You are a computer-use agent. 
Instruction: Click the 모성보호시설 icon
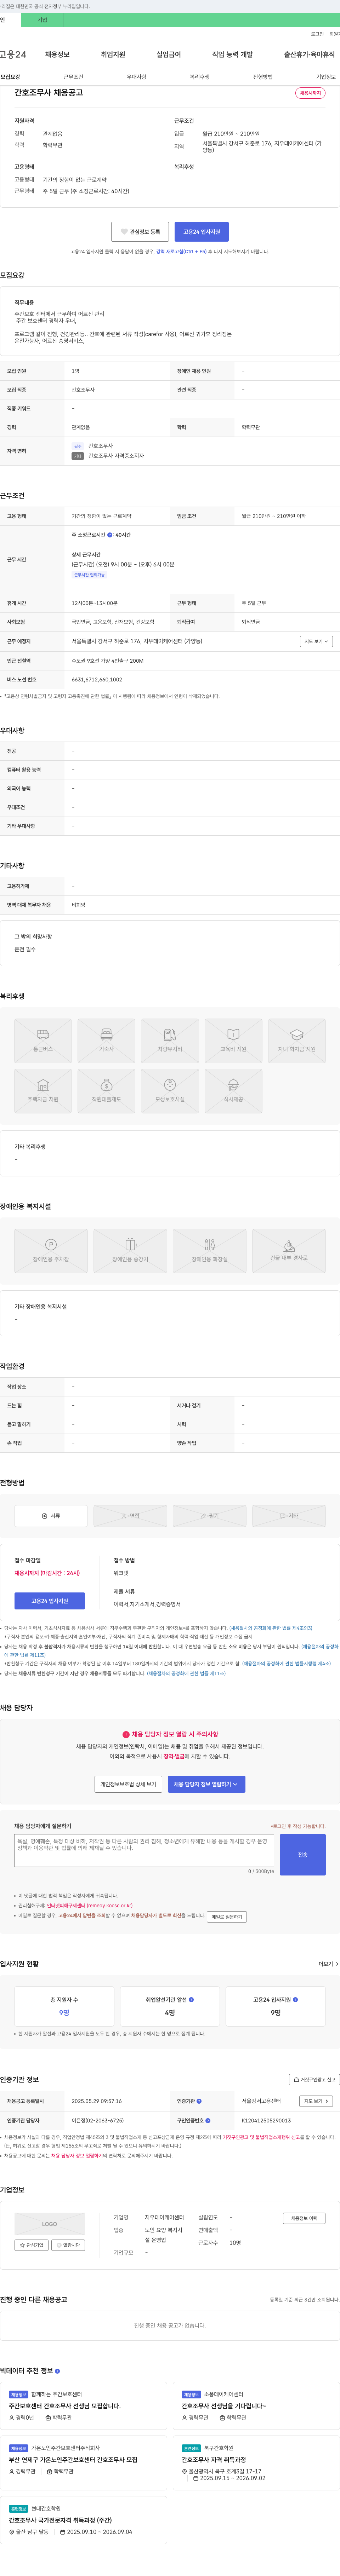click(x=170, y=1091)
